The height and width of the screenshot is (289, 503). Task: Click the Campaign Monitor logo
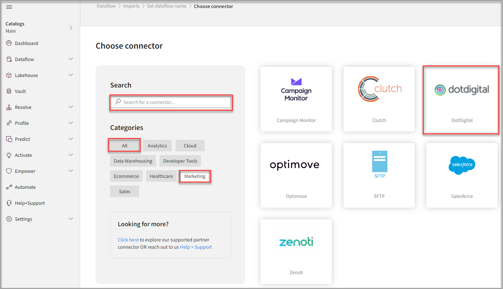tap(296, 89)
